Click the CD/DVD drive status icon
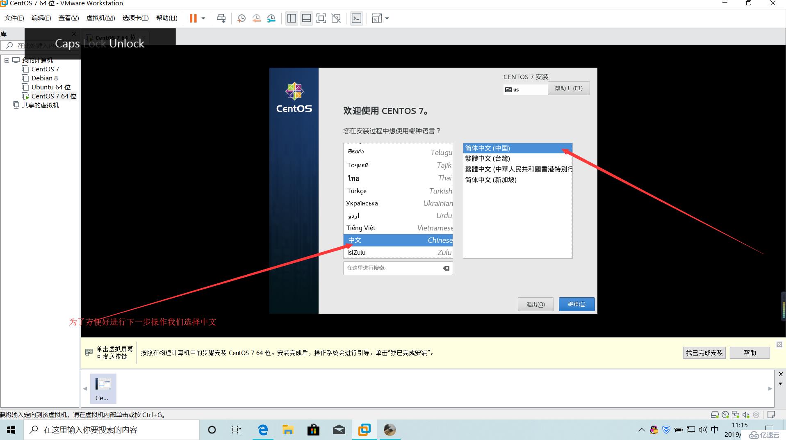 (x=725, y=415)
